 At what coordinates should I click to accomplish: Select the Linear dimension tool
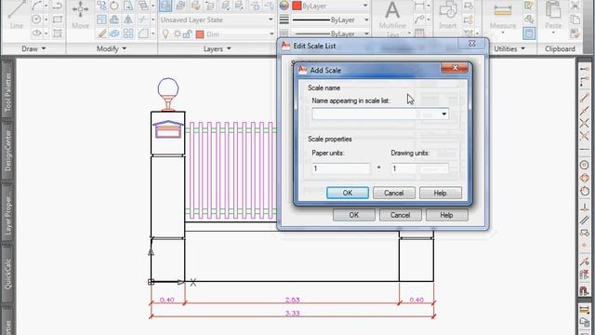pyautogui.click(x=419, y=6)
